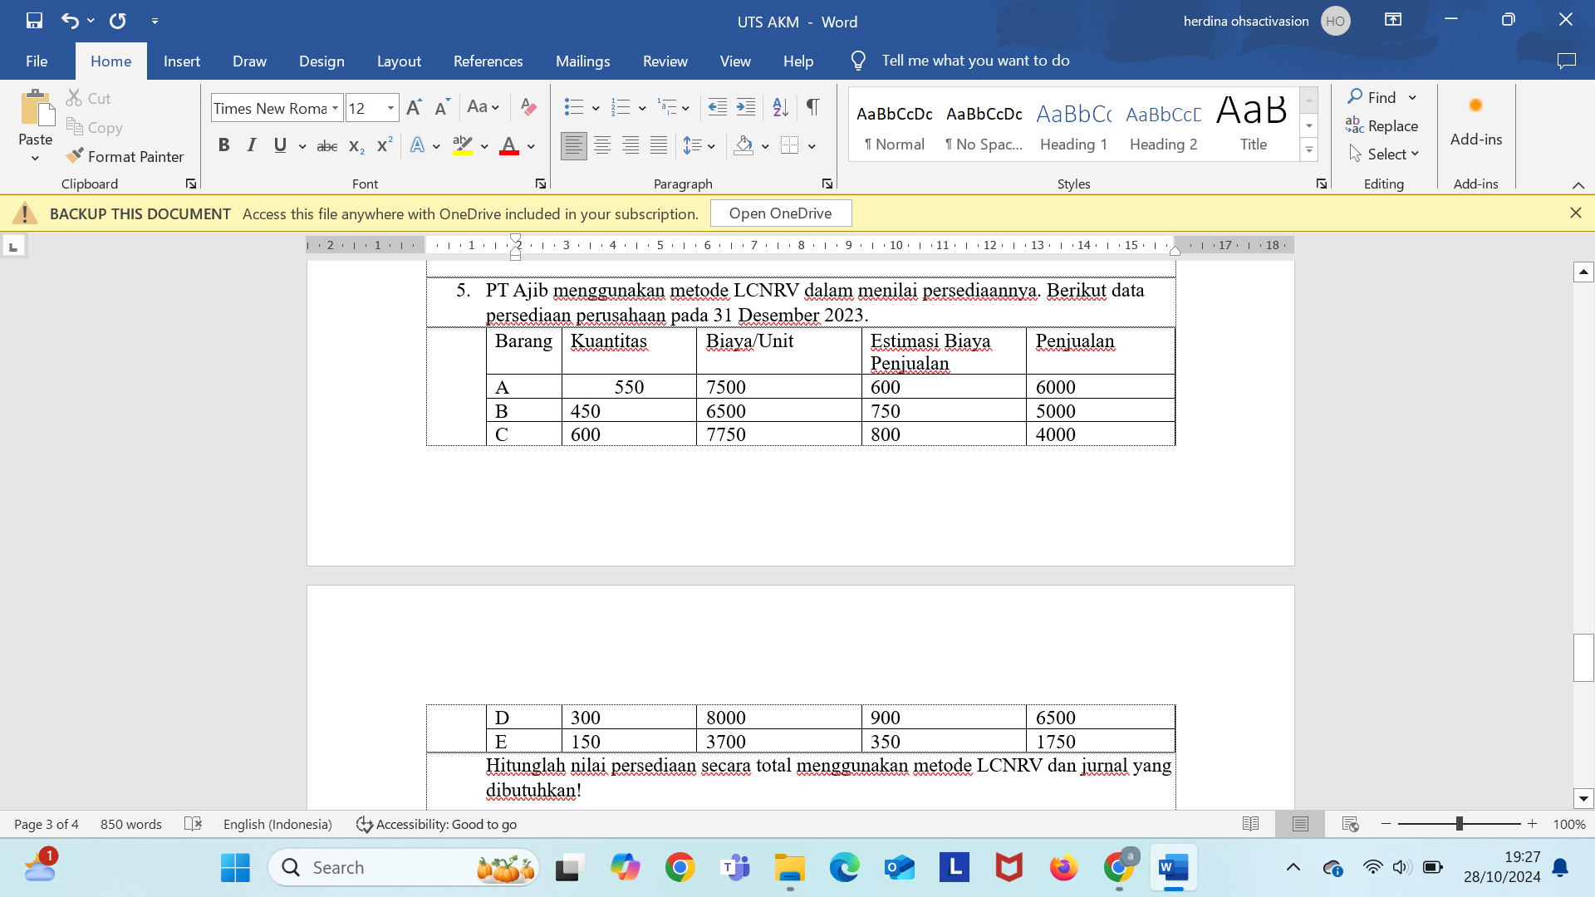Select the Italic formatting icon
This screenshot has height=897, width=1595.
coord(250,145)
